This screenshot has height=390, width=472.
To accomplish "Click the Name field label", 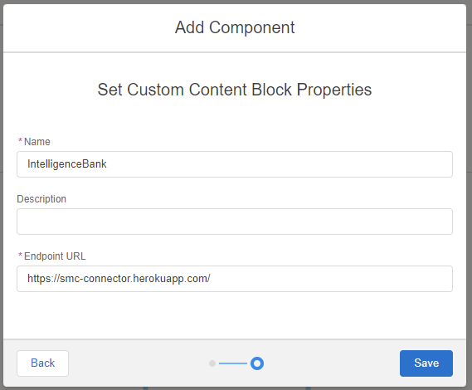I will point(37,142).
